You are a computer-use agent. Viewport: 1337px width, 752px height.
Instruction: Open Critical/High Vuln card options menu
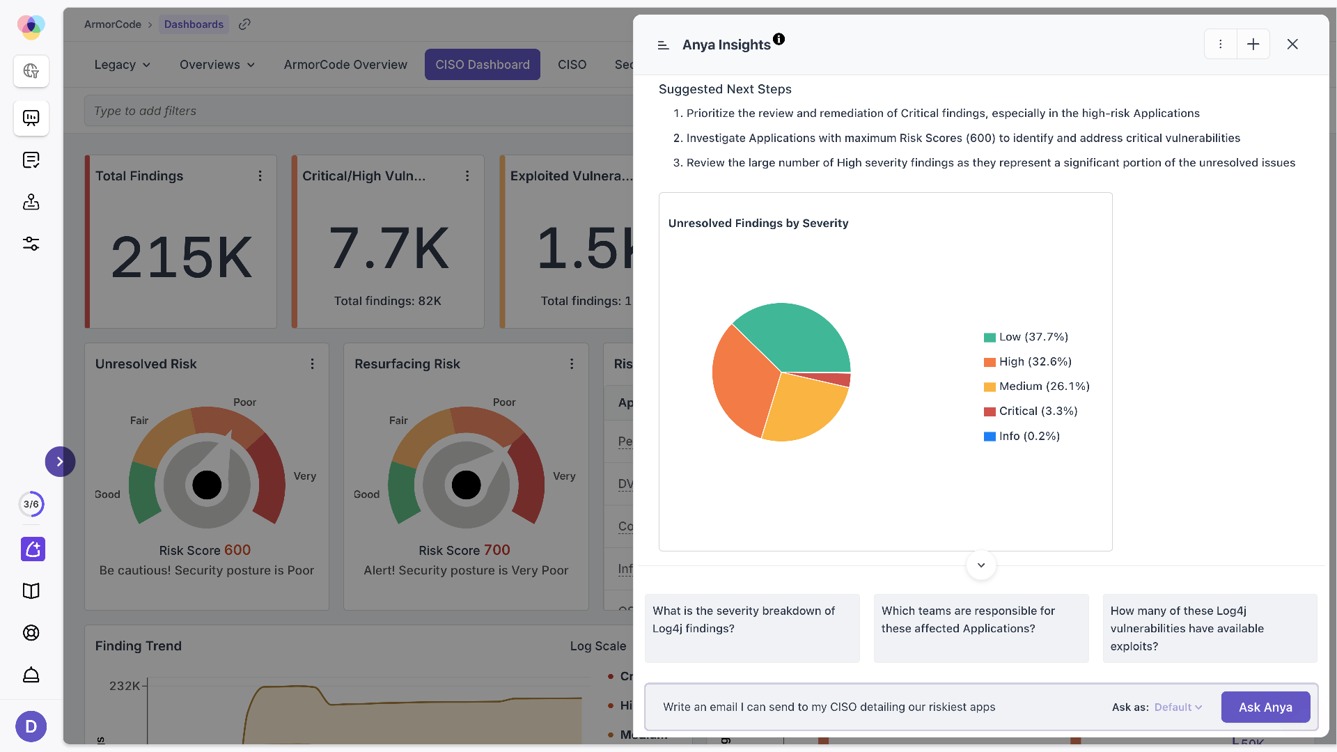click(467, 176)
